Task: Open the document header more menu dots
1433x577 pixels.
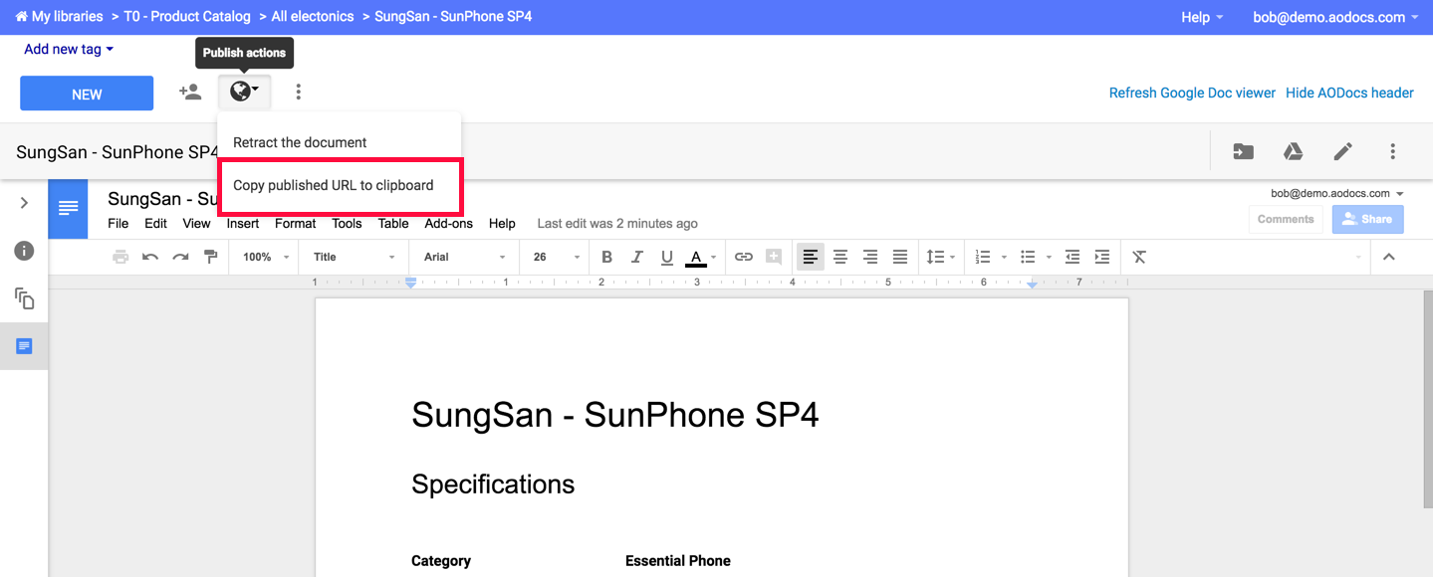Action: pos(1393,151)
